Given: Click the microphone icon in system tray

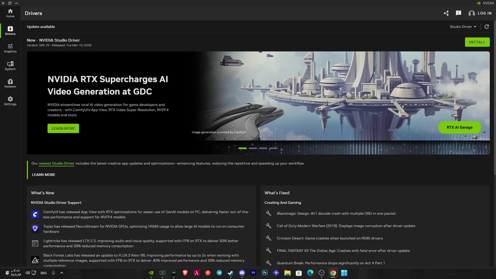Looking at the screenshot, I should pyautogui.click(x=53, y=273).
